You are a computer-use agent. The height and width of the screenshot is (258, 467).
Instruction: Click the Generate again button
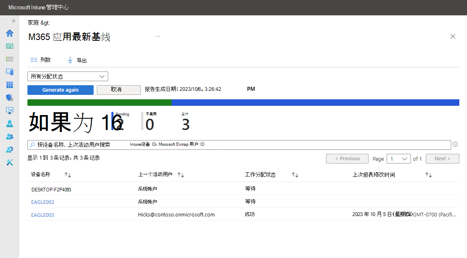(x=61, y=90)
